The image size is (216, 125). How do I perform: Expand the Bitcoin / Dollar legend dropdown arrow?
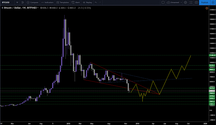point(38,8)
